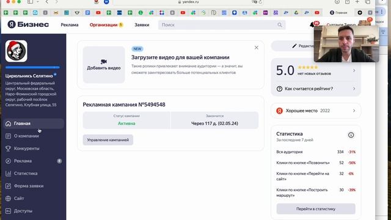Screen dimensions: 391x220
Task: Expand Как считается рейтинг chevron
Action: (x=354, y=89)
